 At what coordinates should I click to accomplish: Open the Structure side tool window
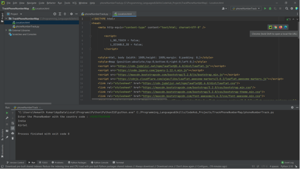point(2,135)
